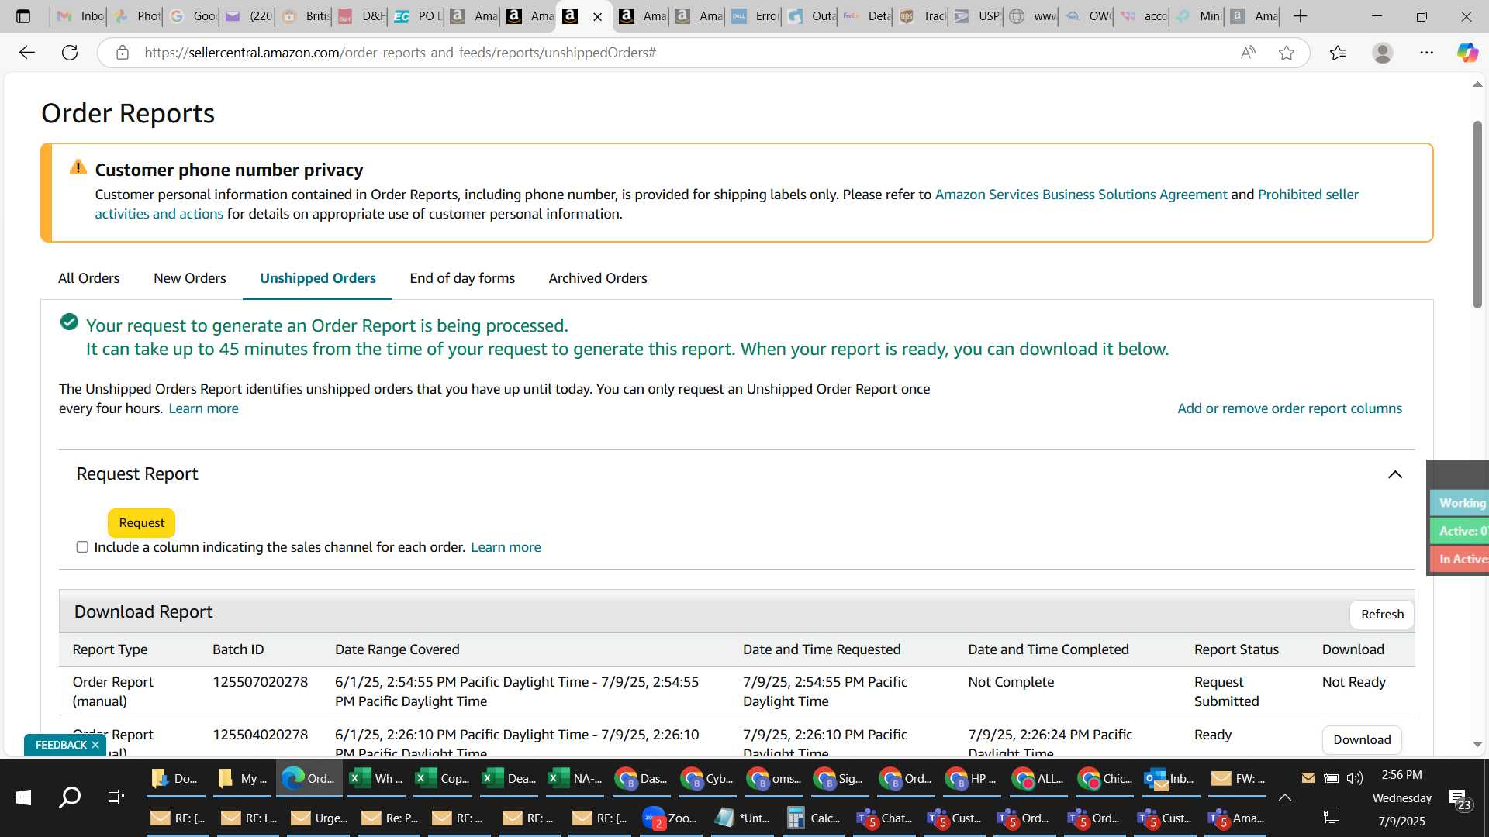This screenshot has height=837, width=1489.
Task: Open the Calculator taskbar item
Action: click(814, 818)
